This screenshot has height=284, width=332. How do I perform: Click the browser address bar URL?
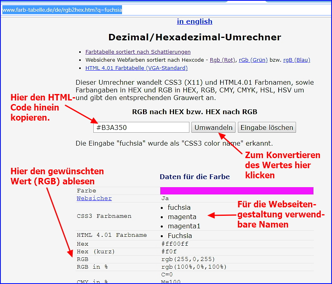[62, 10]
